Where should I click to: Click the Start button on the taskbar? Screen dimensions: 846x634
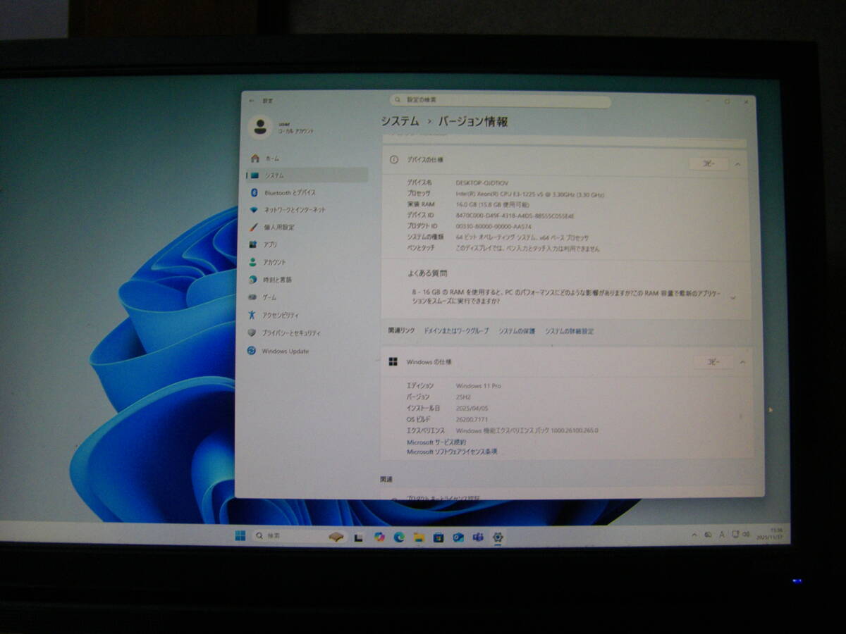click(x=240, y=537)
